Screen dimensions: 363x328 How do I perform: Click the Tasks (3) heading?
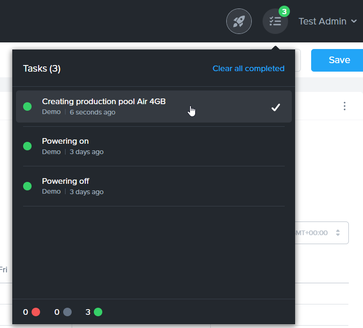(x=41, y=68)
